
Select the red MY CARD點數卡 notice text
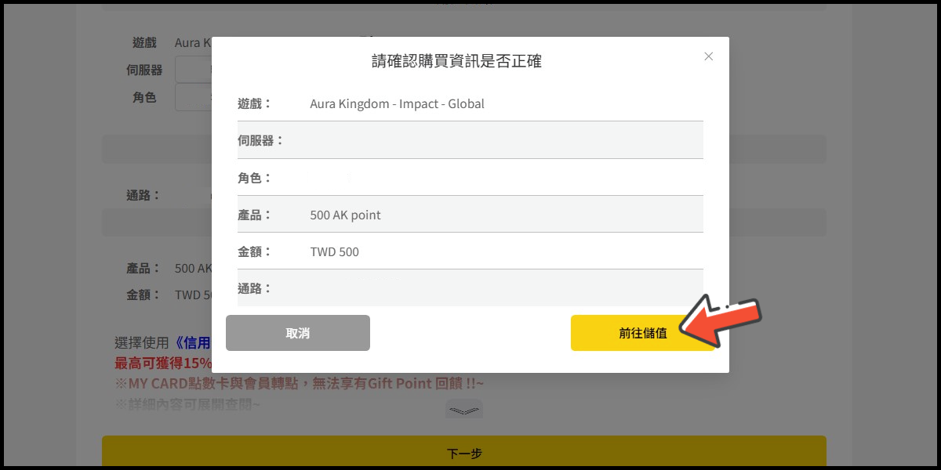coord(300,383)
